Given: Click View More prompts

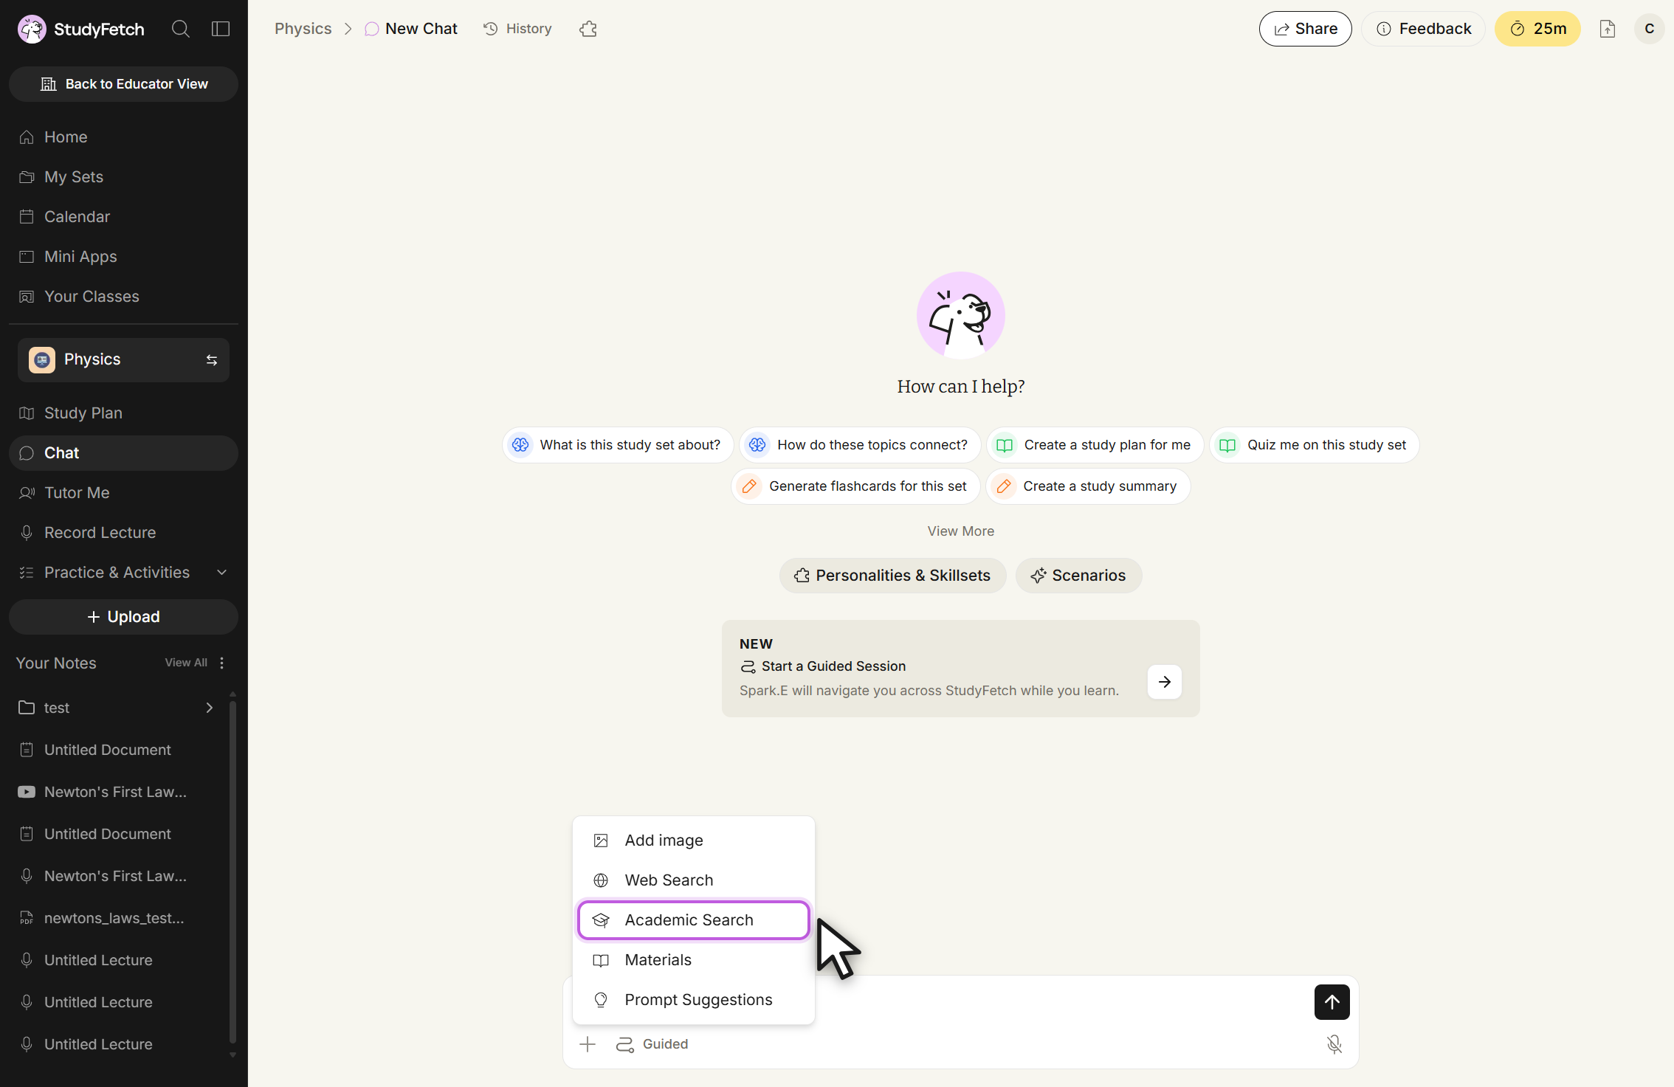Looking at the screenshot, I should pos(961,531).
